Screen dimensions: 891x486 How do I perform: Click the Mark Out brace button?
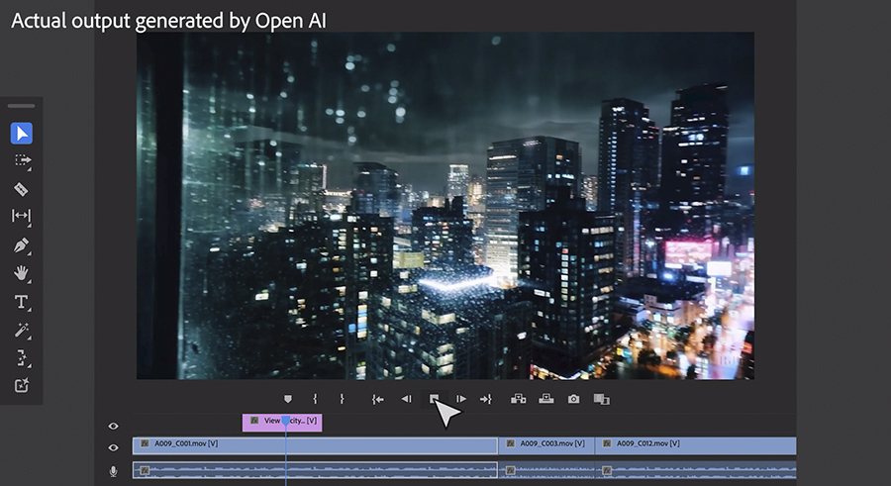(x=342, y=399)
